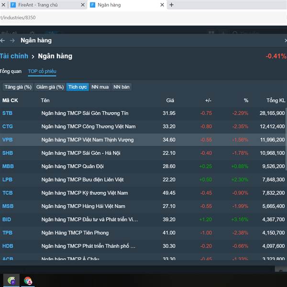The height and width of the screenshot is (287, 287).
Task: Click the +/- column header
Action: tap(208, 100)
